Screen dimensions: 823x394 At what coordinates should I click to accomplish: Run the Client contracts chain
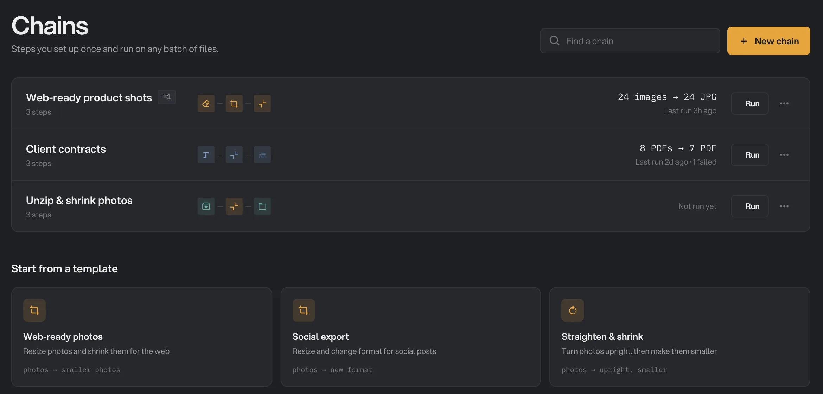(749, 155)
